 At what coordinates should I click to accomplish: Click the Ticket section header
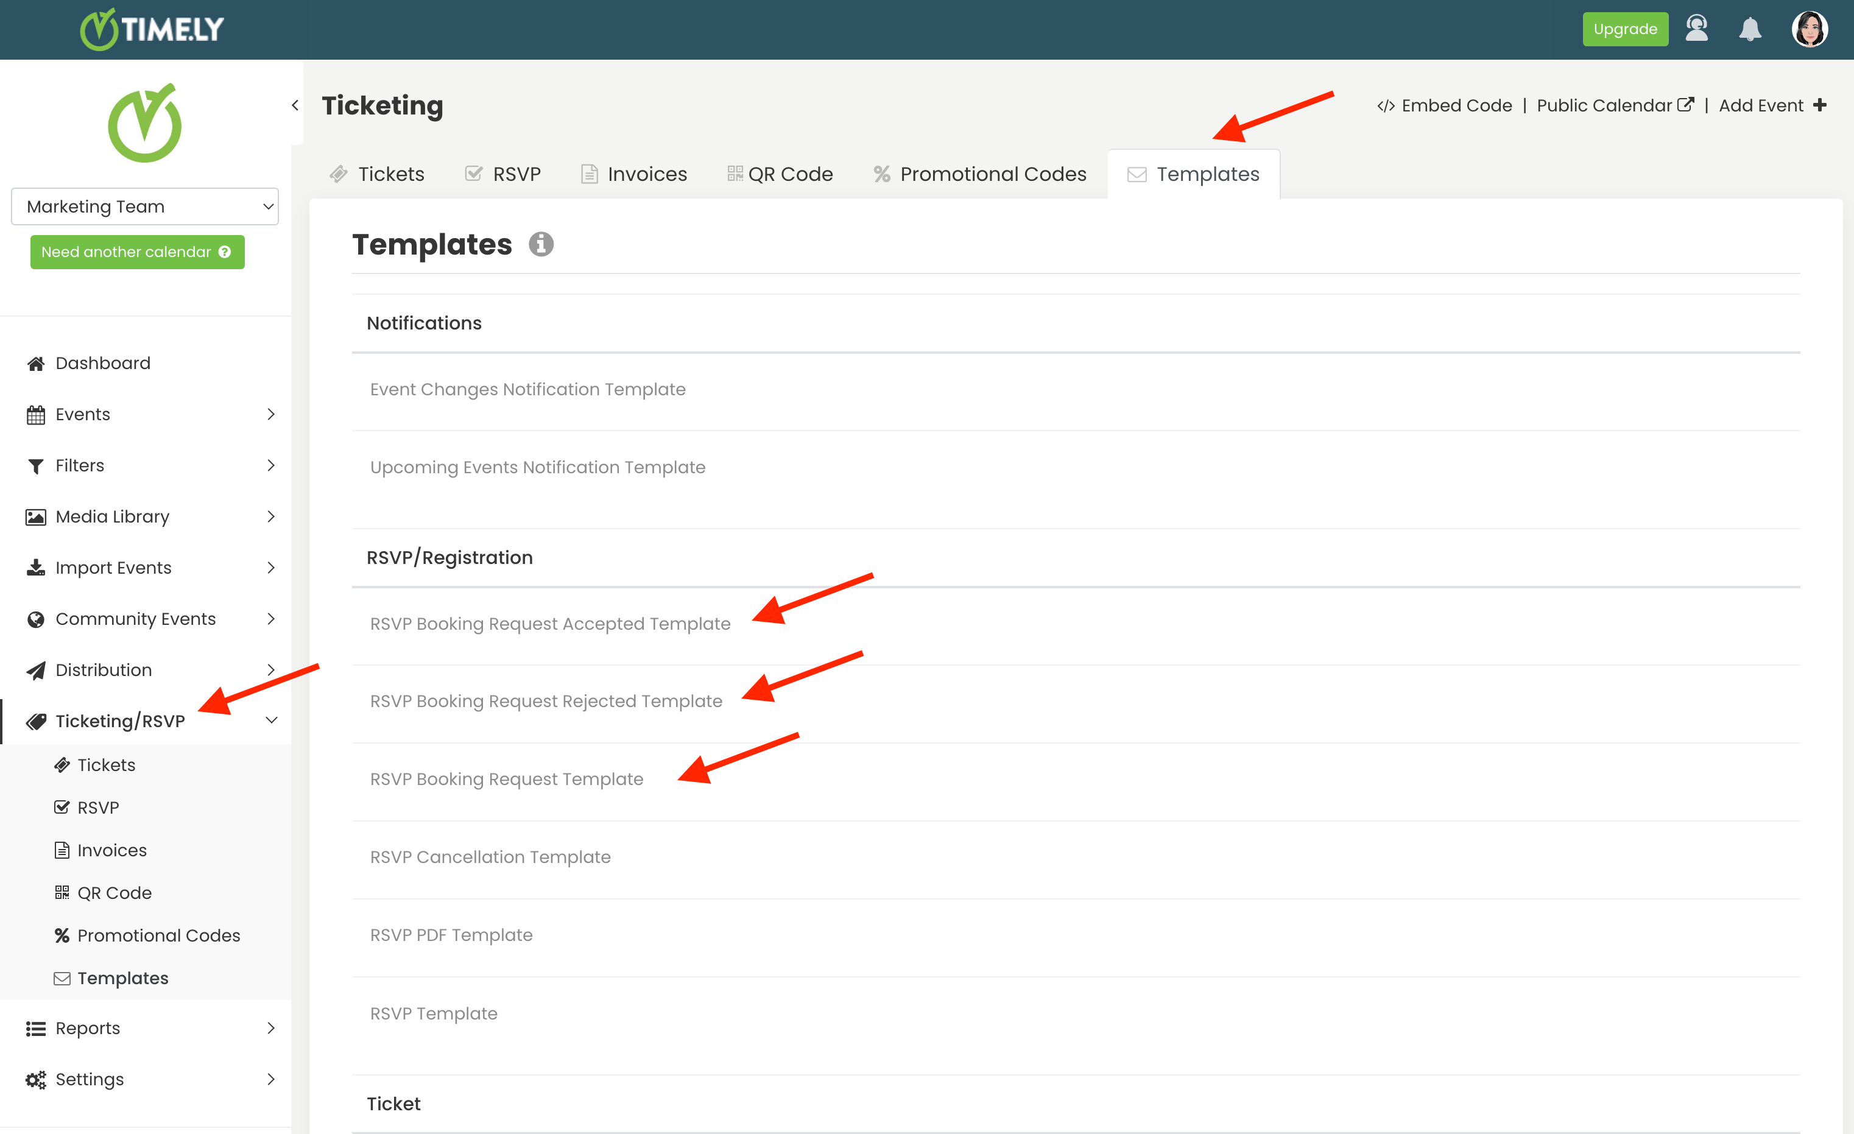(x=393, y=1105)
